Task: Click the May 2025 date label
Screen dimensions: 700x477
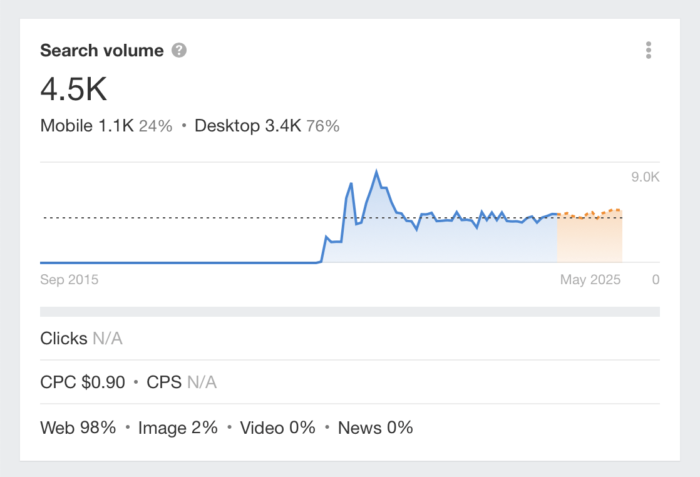Action: (x=589, y=279)
